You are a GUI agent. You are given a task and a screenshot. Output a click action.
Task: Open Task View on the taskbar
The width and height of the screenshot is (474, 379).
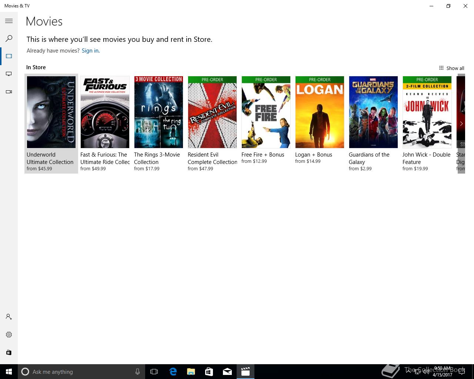[154, 372]
